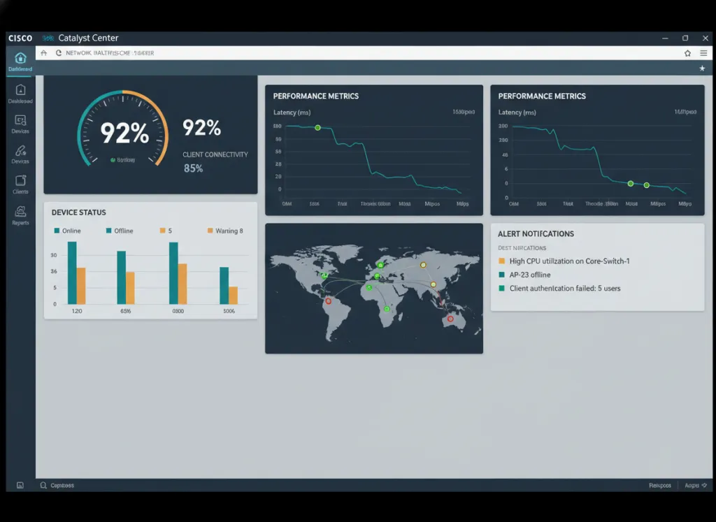This screenshot has height=522, width=716.
Task: Click the Offline legend teal swatch
Action: point(108,231)
